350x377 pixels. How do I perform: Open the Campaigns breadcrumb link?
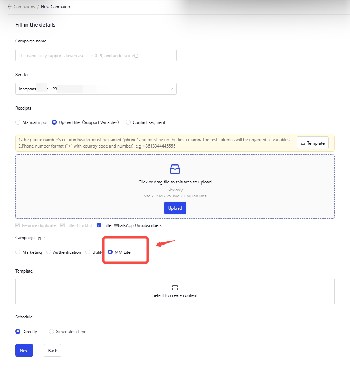24,6
